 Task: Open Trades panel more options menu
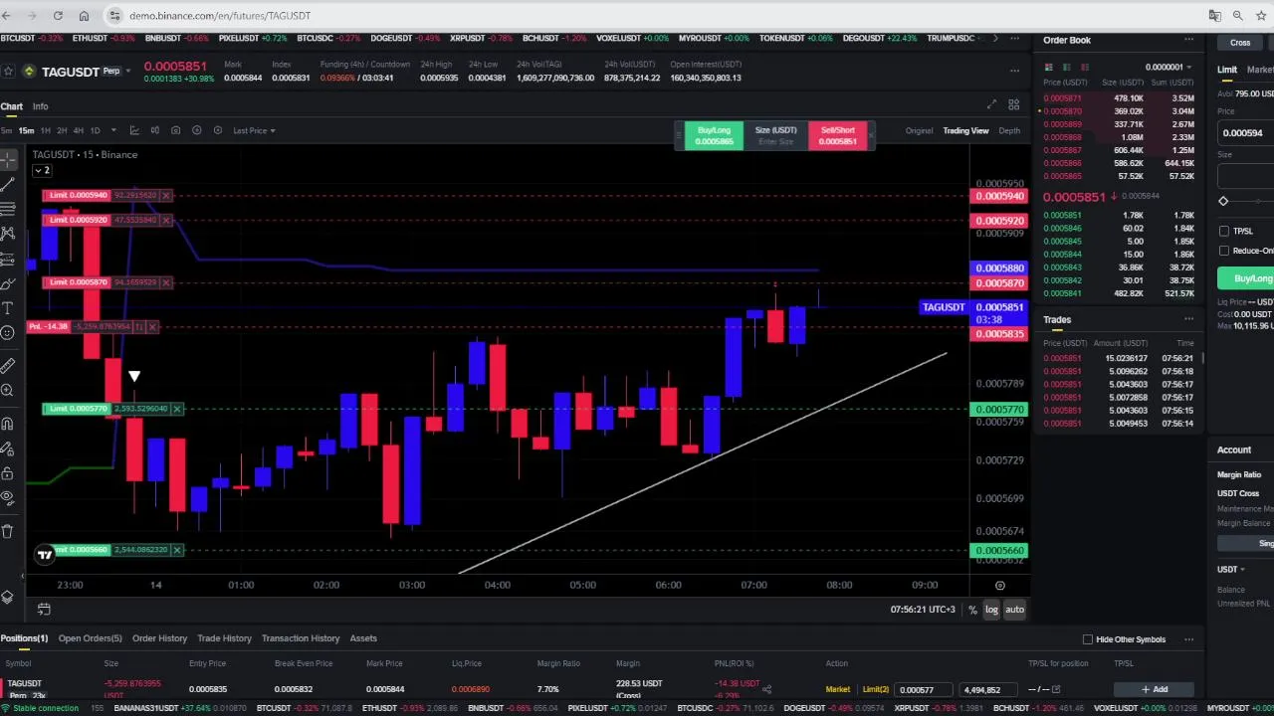pyautogui.click(x=1188, y=319)
